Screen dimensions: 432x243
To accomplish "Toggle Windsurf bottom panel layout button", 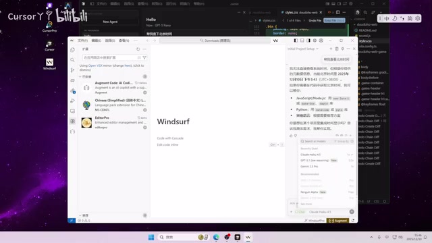I will point(302,40).
